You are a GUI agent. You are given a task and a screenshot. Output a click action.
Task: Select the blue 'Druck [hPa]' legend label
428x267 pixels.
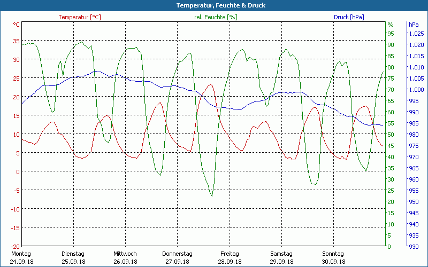349,17
